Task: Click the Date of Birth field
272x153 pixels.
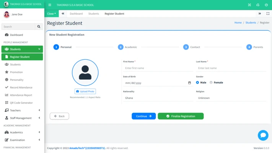Action: tap(158, 83)
